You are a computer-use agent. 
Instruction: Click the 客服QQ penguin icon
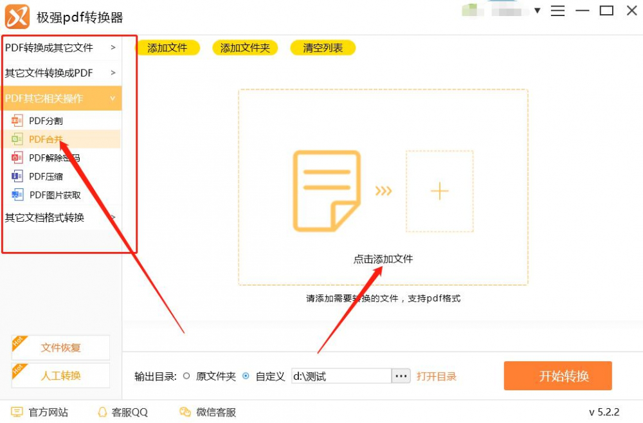[102, 412]
